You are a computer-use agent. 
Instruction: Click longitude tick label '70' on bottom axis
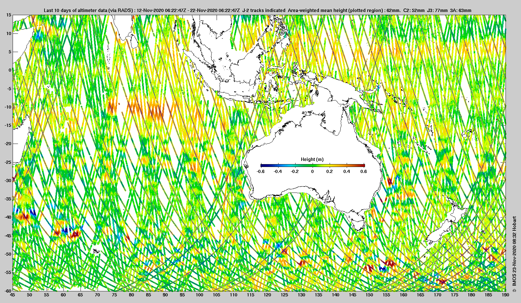click(98, 295)
